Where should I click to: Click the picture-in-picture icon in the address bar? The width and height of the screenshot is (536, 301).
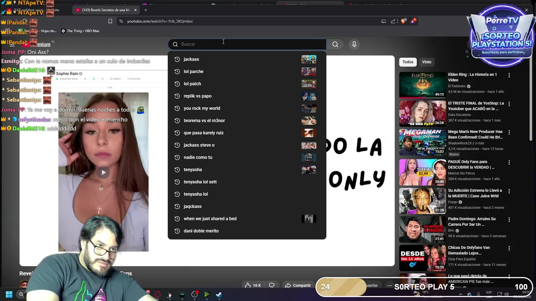384,21
